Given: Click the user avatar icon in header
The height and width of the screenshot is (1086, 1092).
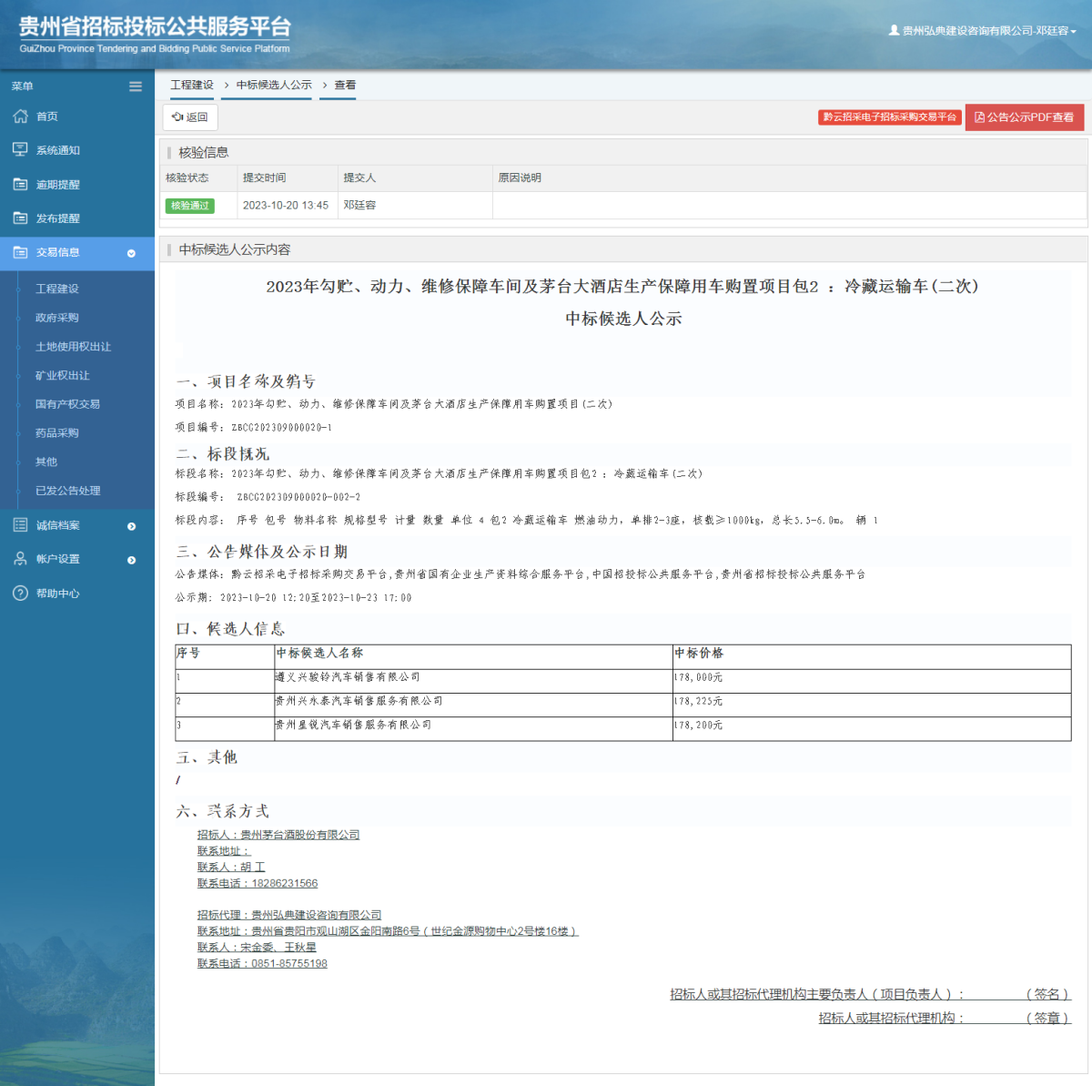Looking at the screenshot, I should (894, 30).
